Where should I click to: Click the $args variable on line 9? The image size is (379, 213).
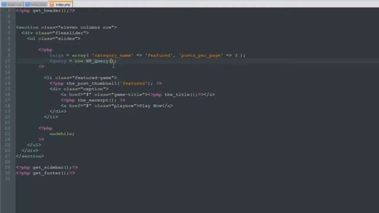[57, 55]
